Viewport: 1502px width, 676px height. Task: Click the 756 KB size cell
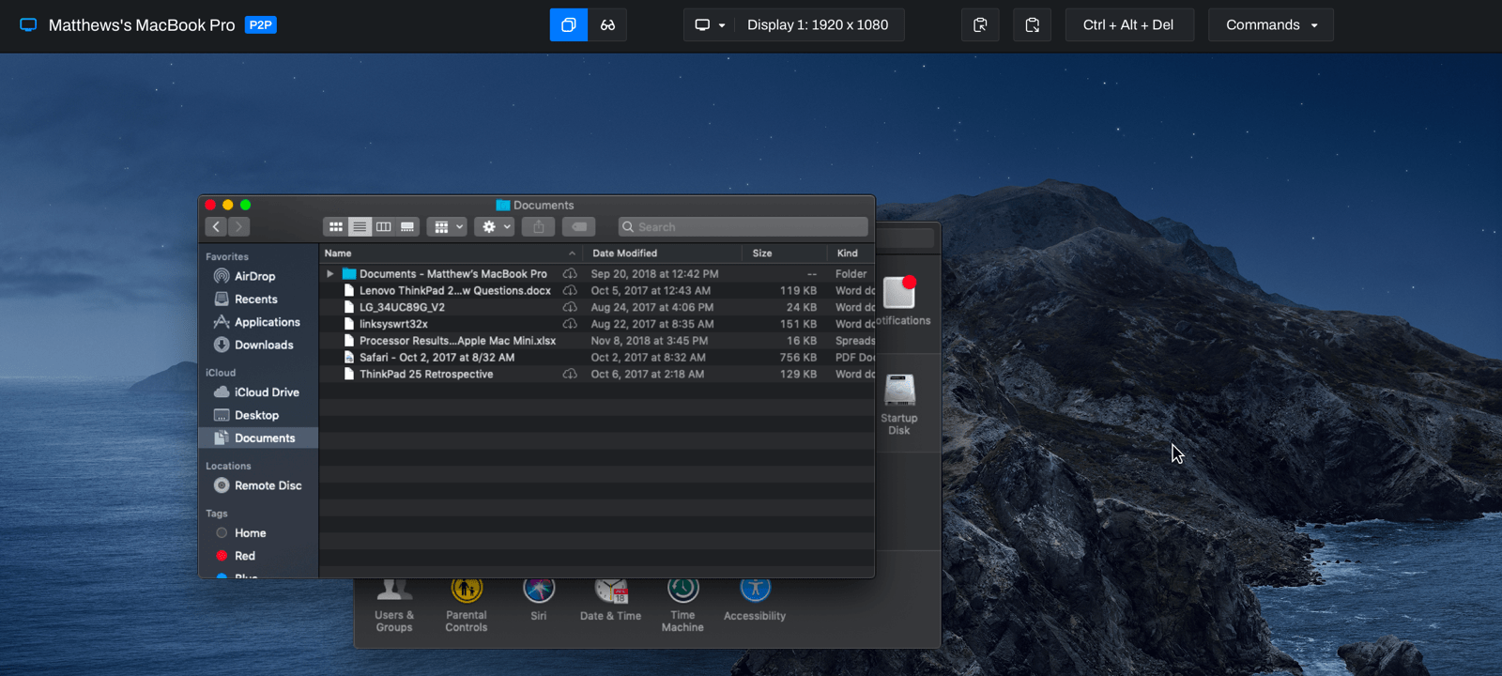tap(798, 357)
